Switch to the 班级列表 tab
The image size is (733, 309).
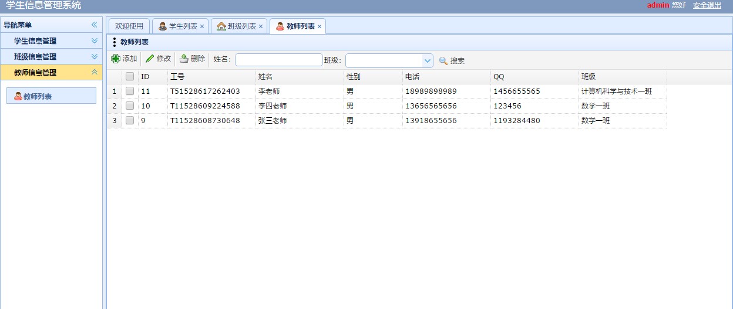coord(239,26)
